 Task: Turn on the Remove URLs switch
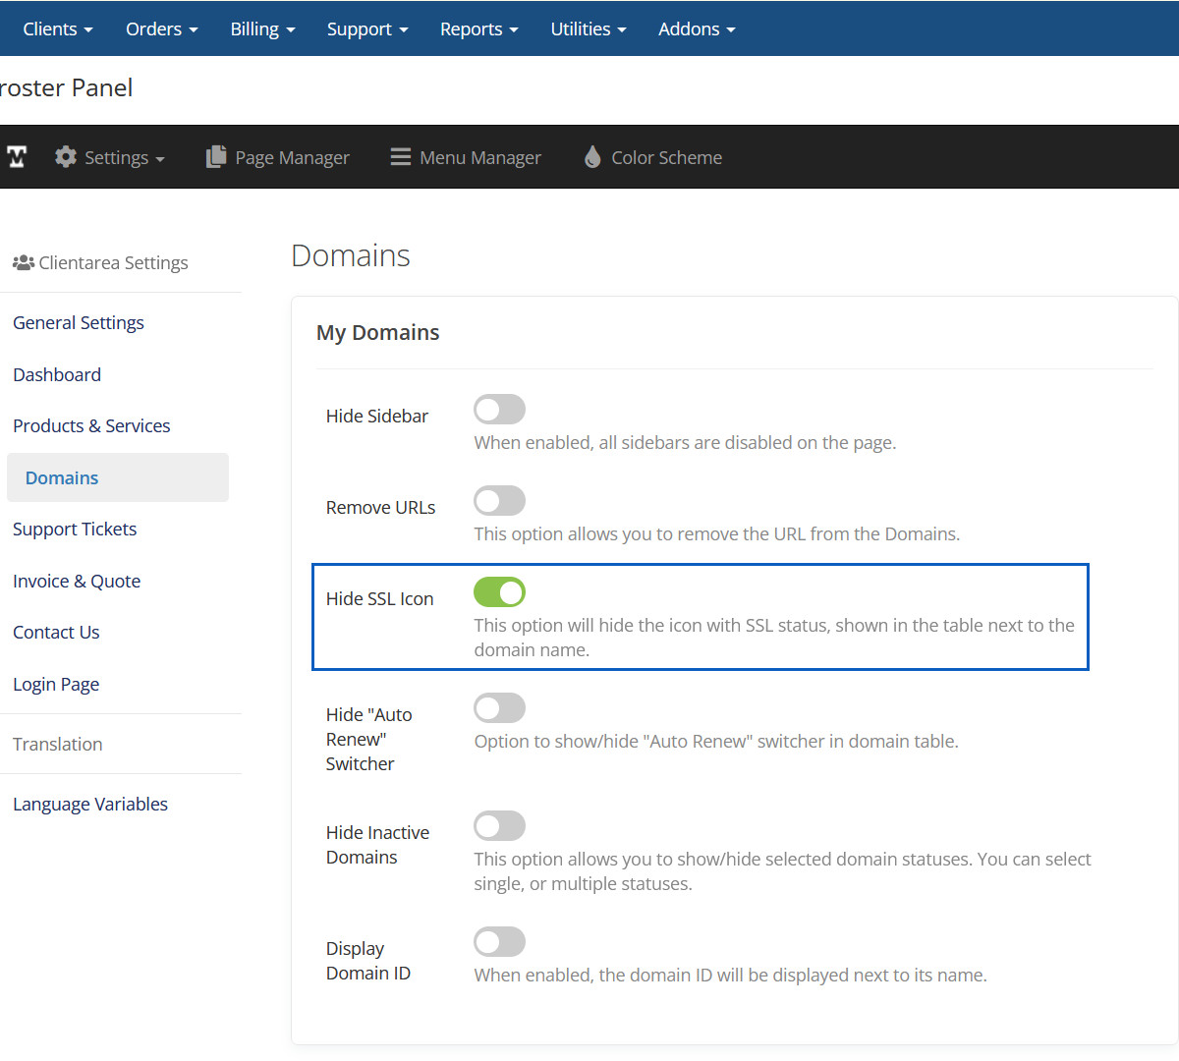[x=499, y=501]
